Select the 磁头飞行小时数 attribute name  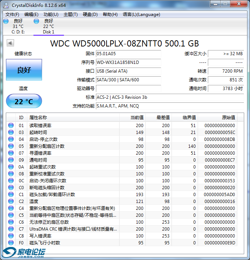pos(45,243)
